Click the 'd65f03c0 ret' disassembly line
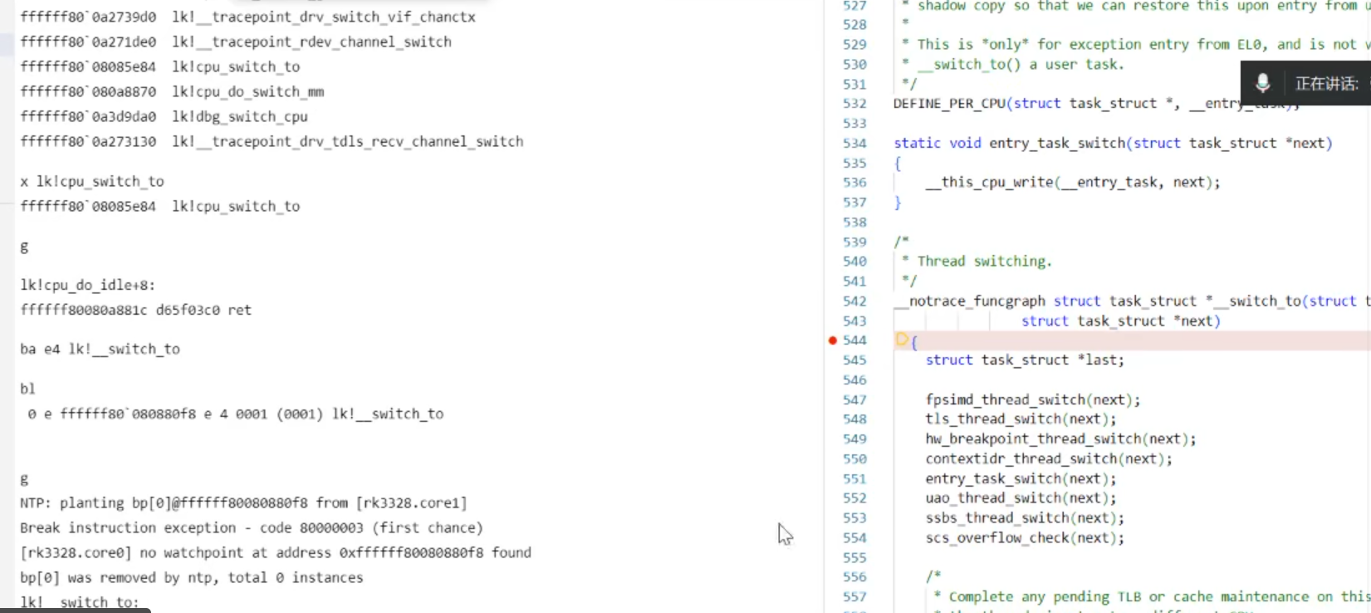Image resolution: width=1371 pixels, height=613 pixels. [135, 311]
